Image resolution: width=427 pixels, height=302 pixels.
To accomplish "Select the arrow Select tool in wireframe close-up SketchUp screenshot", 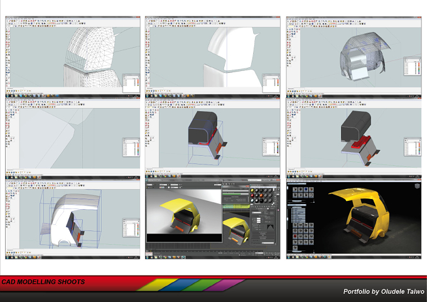I will [x=6, y=29].
